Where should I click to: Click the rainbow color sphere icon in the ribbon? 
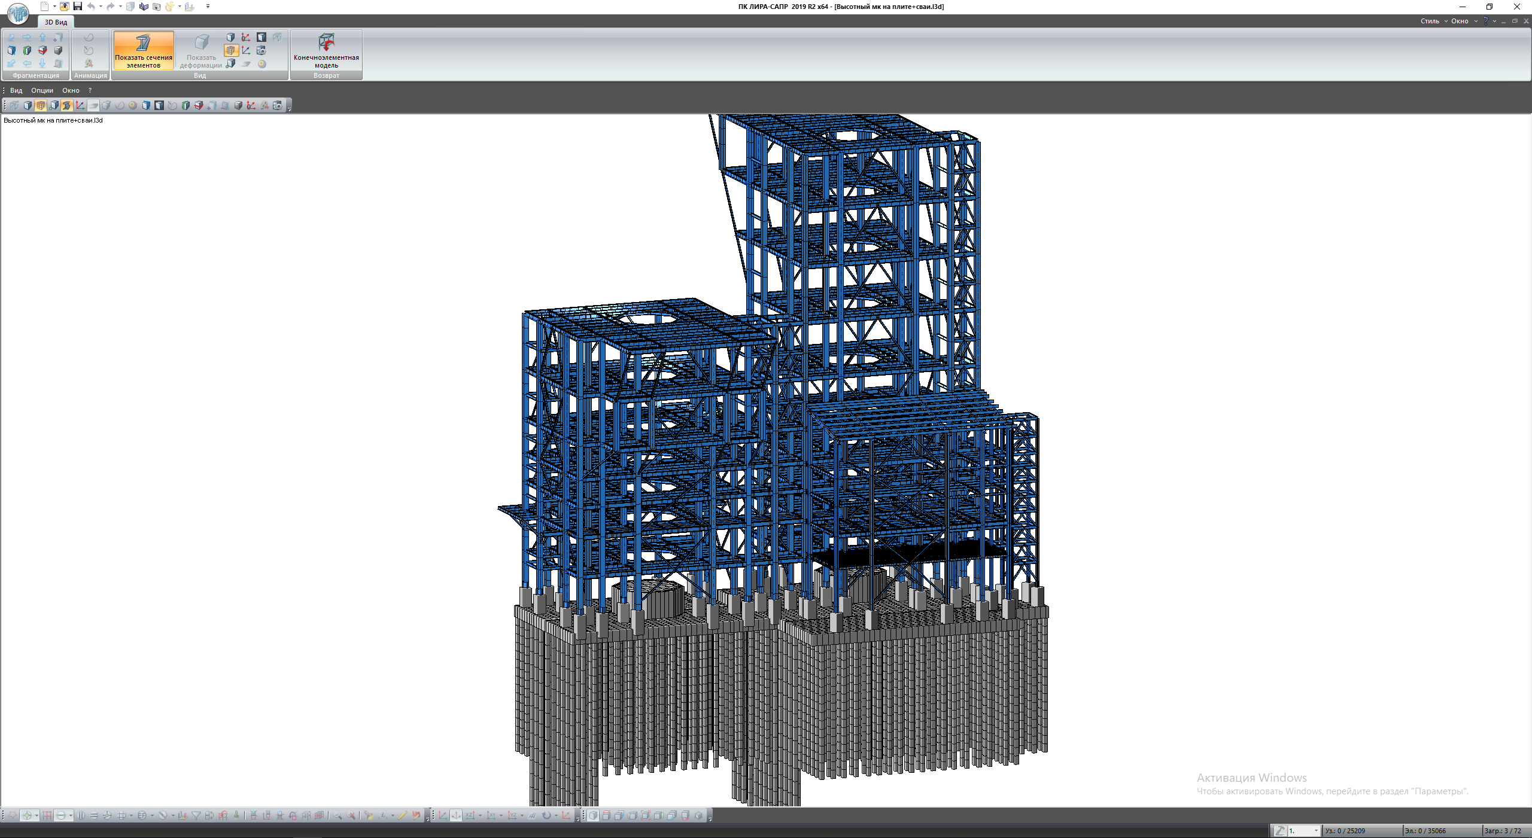point(262,64)
